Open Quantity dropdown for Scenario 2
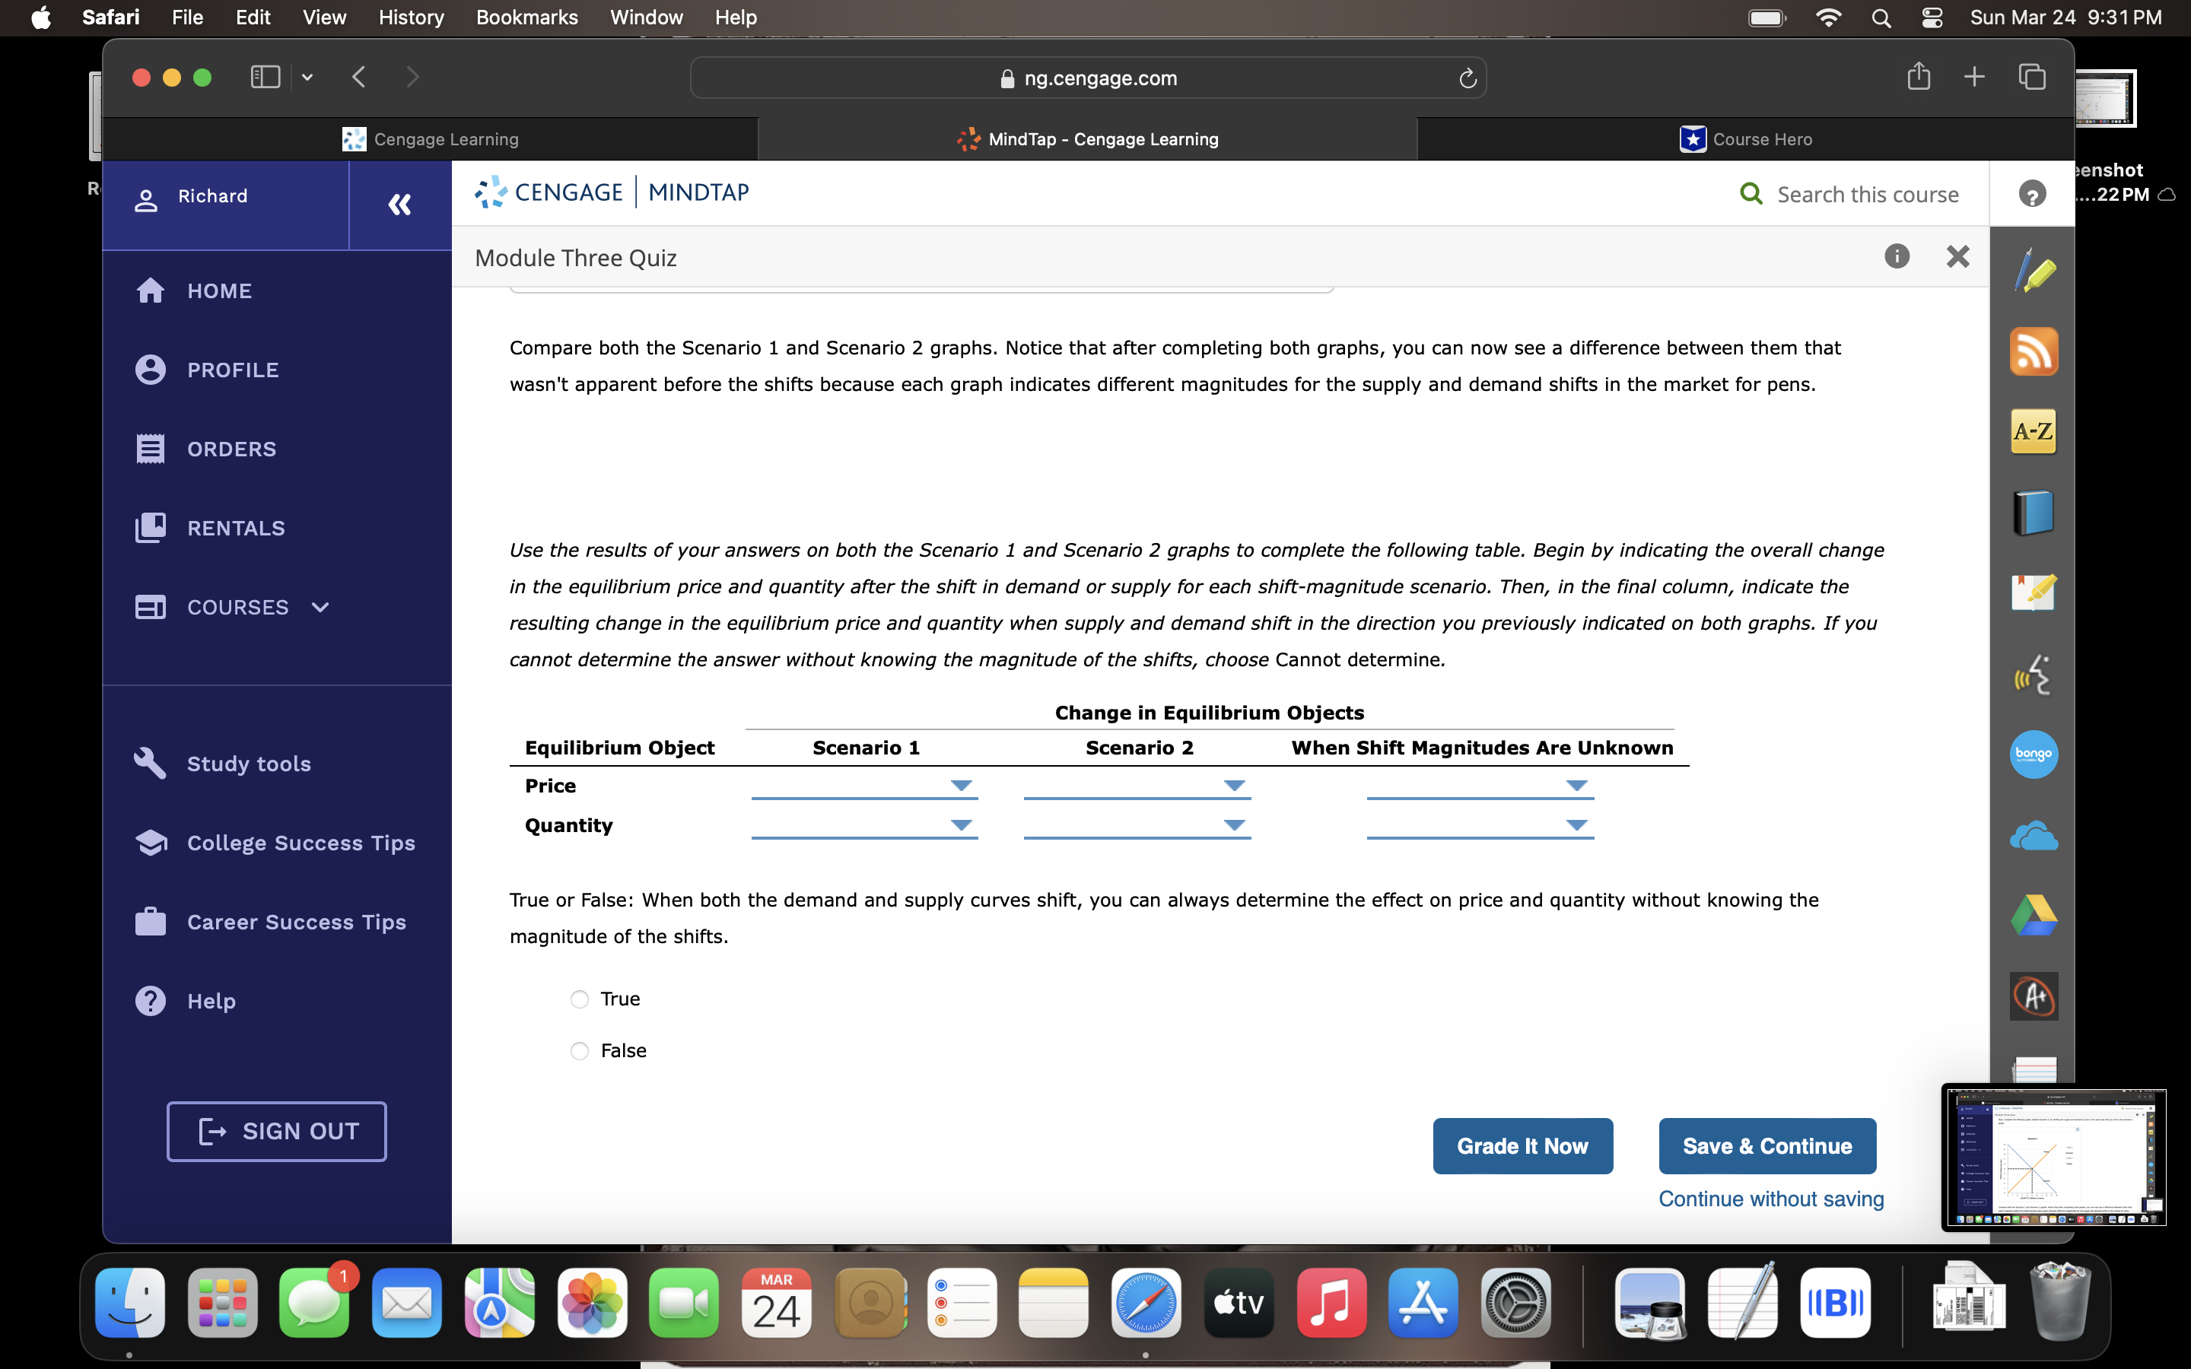Viewport: 2191px width, 1369px height. (1137, 825)
